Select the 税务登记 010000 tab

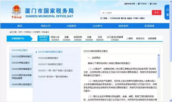(x=44, y=38)
